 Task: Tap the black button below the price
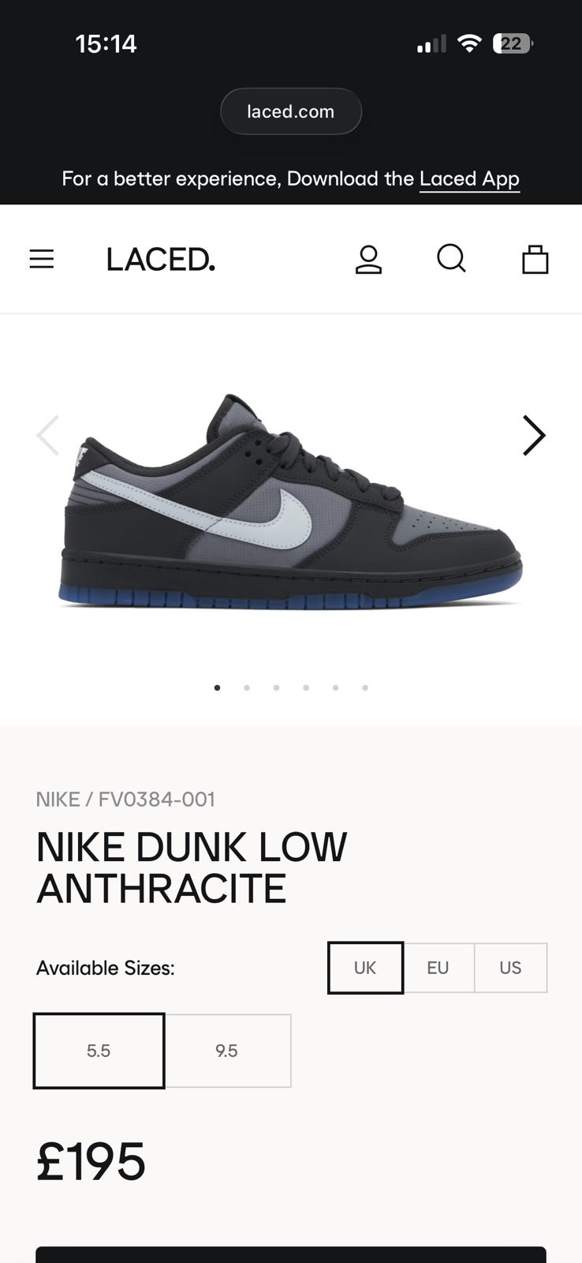point(291,1254)
